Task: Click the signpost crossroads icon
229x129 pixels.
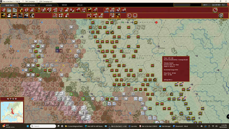Action: (78, 10)
